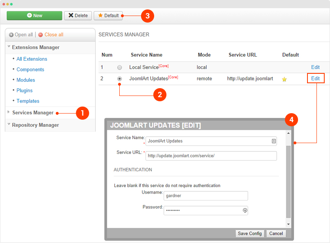330x246 pixels.
Task: Click the green New button
Action: pyautogui.click(x=34, y=16)
